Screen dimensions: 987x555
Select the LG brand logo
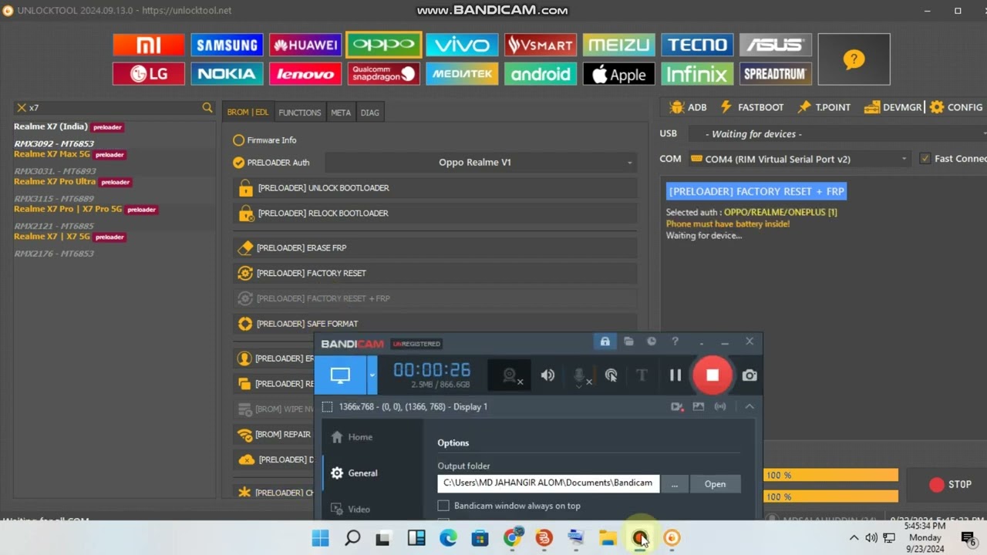pos(149,74)
